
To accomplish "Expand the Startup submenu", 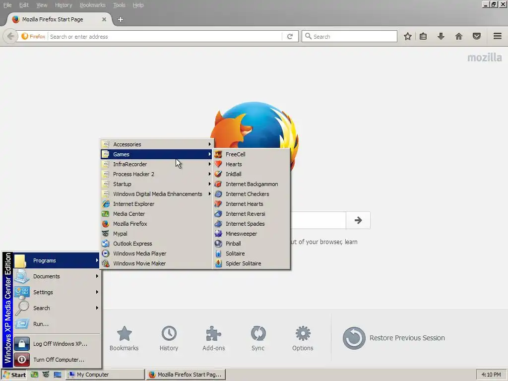I will (x=156, y=184).
